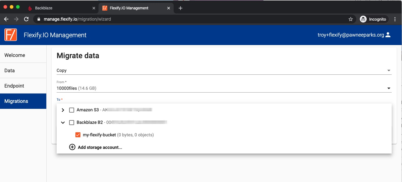Click the Backblaze B2 label

click(90, 122)
